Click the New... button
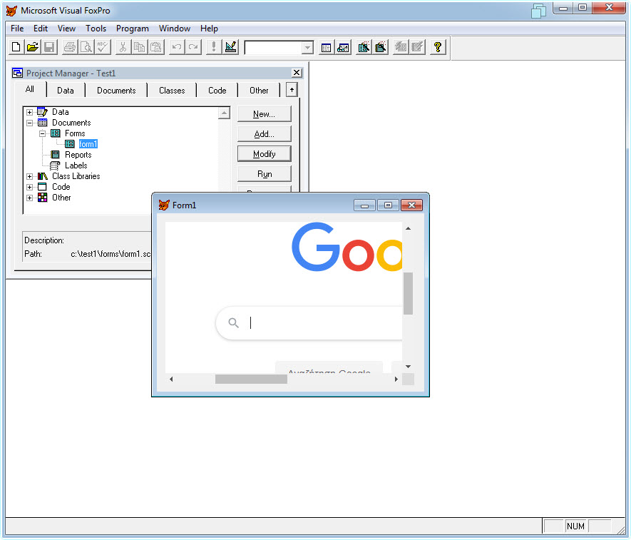Image resolution: width=631 pixels, height=540 pixels. tap(264, 114)
